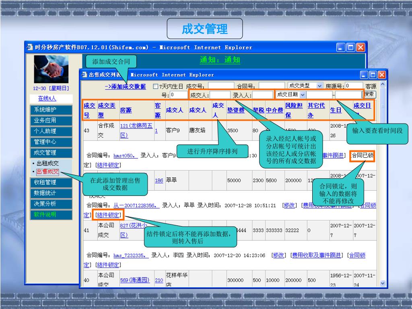Sort by the 客源 column header

(158, 110)
